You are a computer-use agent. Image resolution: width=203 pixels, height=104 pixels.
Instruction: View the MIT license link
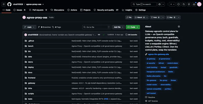pos(151,101)
